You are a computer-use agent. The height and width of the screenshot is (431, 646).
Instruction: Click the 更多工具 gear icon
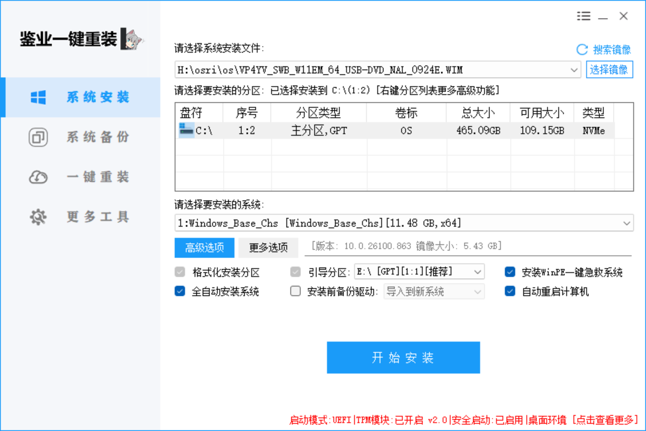pyautogui.click(x=38, y=217)
